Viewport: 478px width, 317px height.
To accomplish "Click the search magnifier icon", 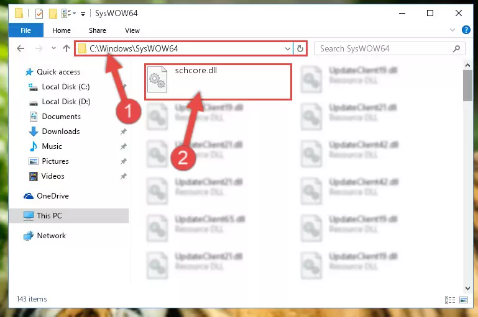I will click(x=456, y=48).
